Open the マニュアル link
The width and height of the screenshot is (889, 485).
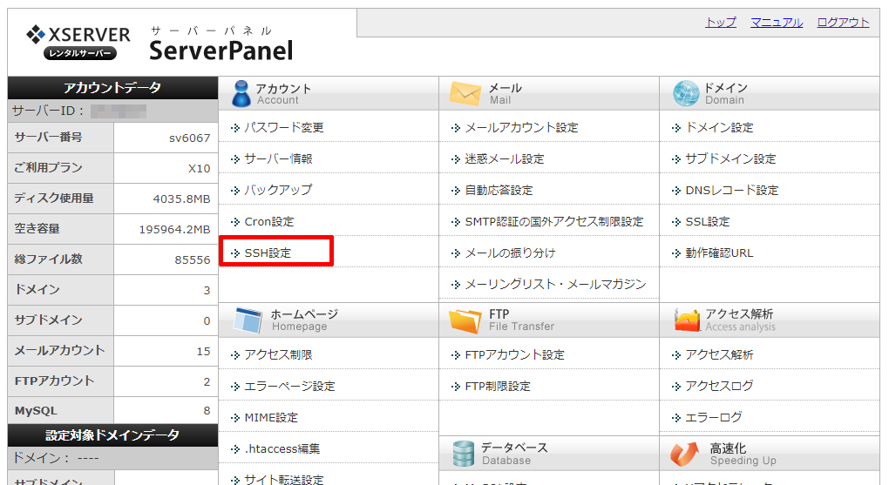(777, 23)
